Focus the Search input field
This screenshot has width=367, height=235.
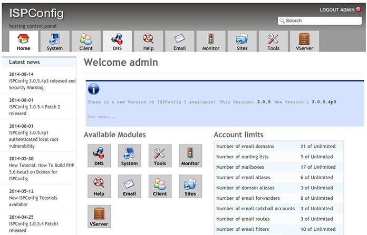click(320, 21)
